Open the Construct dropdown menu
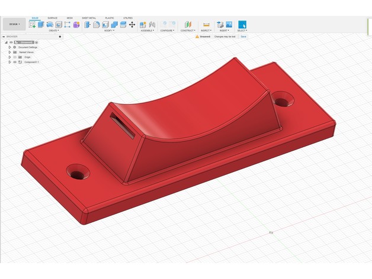372x279 pixels. [188, 30]
